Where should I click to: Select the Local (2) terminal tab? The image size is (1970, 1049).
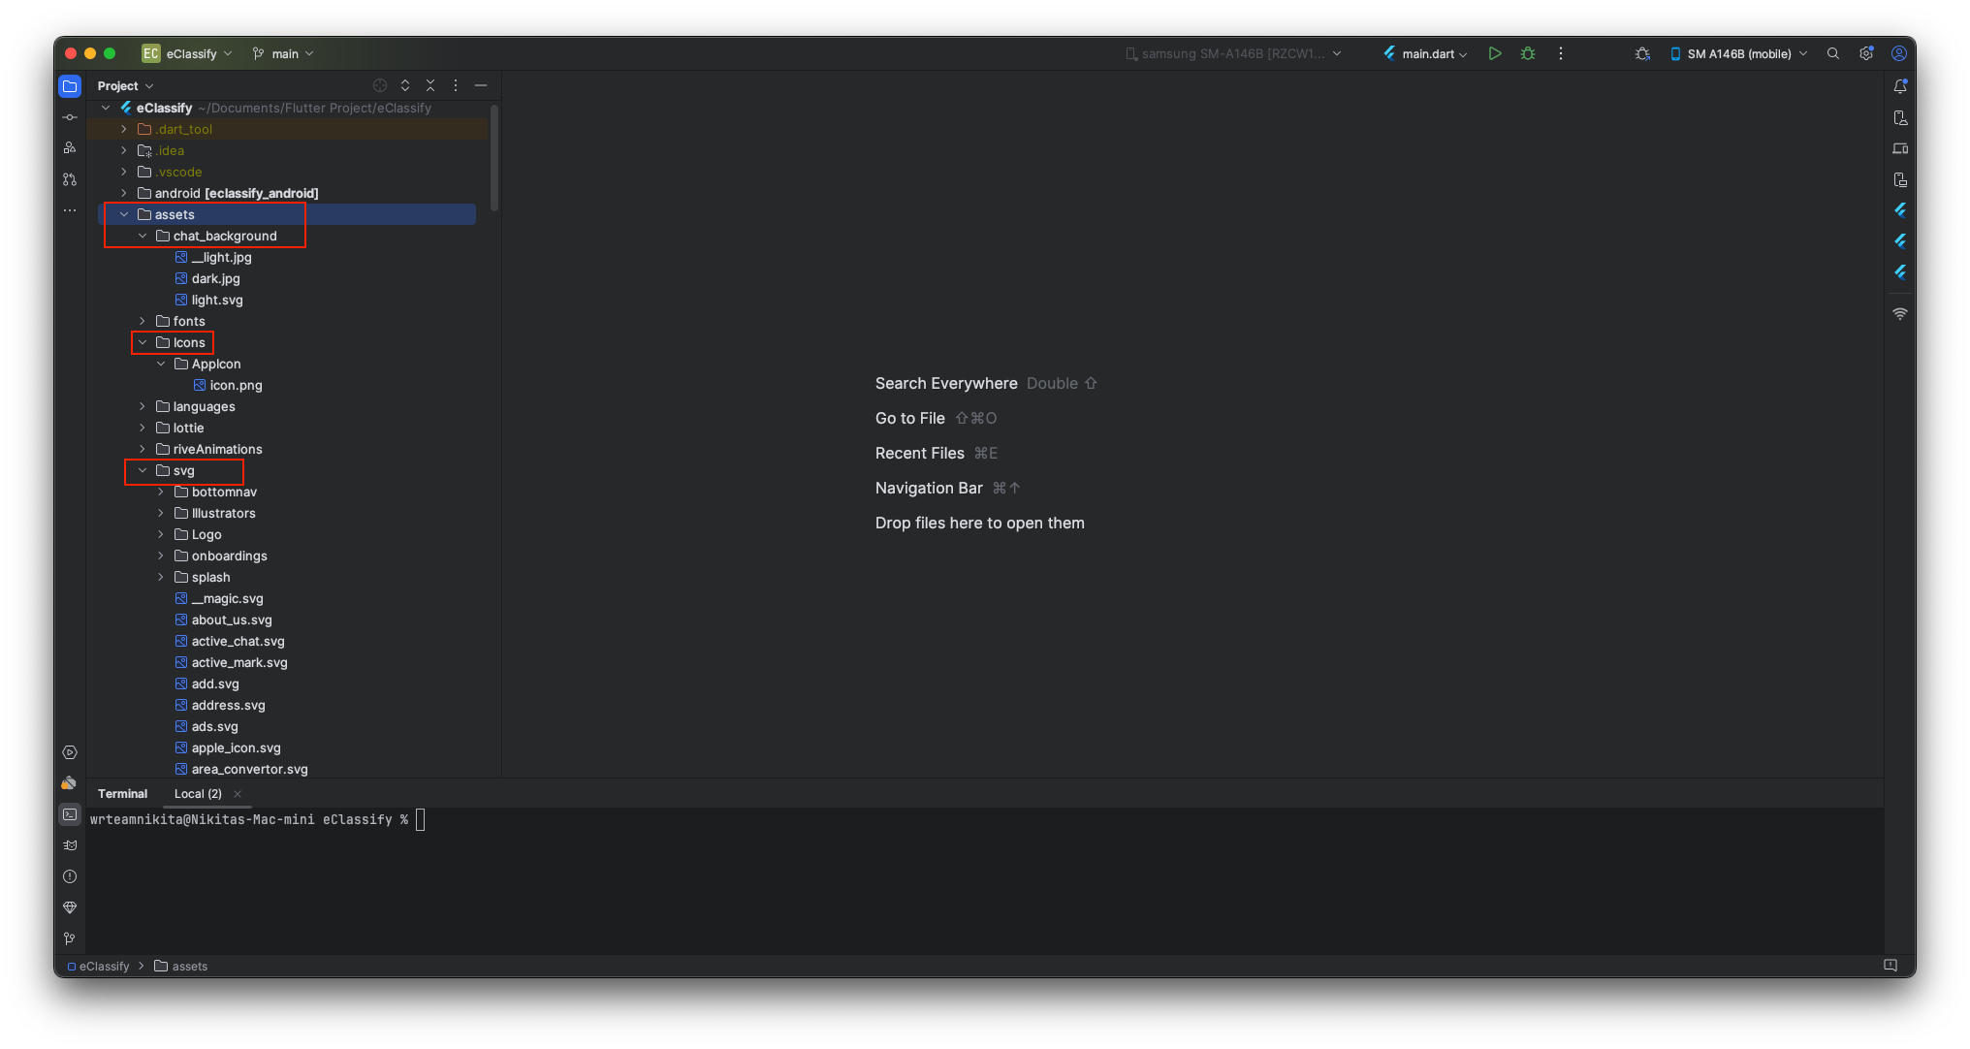click(198, 793)
